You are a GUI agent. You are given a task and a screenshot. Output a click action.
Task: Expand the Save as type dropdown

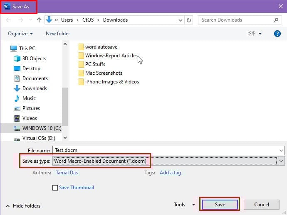pyautogui.click(x=281, y=161)
